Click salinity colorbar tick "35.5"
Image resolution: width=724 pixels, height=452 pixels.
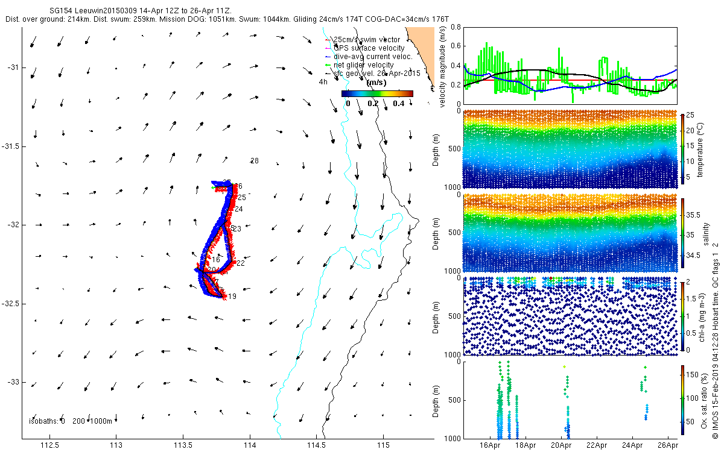(693, 215)
